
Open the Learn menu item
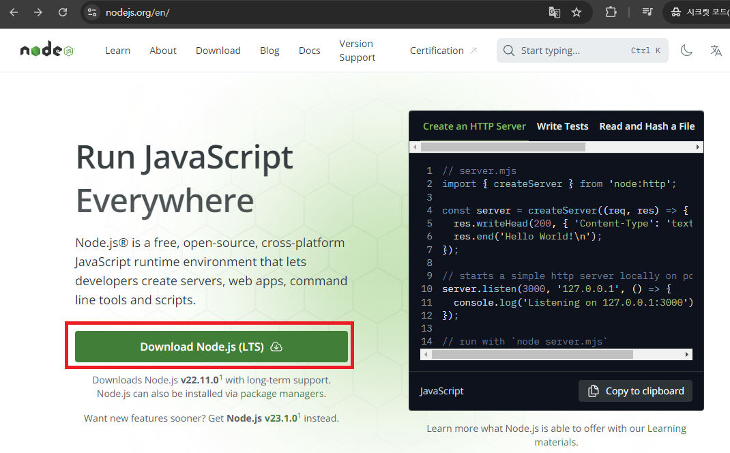coord(118,50)
